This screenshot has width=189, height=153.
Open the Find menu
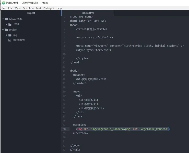(38, 8)
